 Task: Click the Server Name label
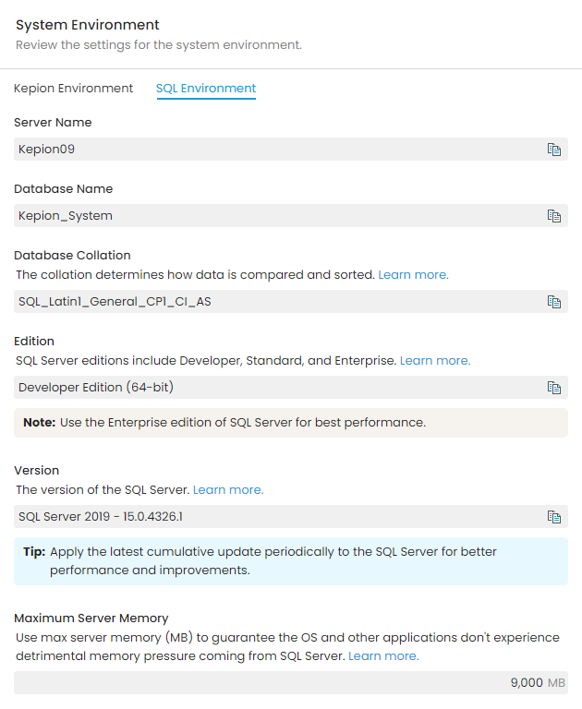53,123
